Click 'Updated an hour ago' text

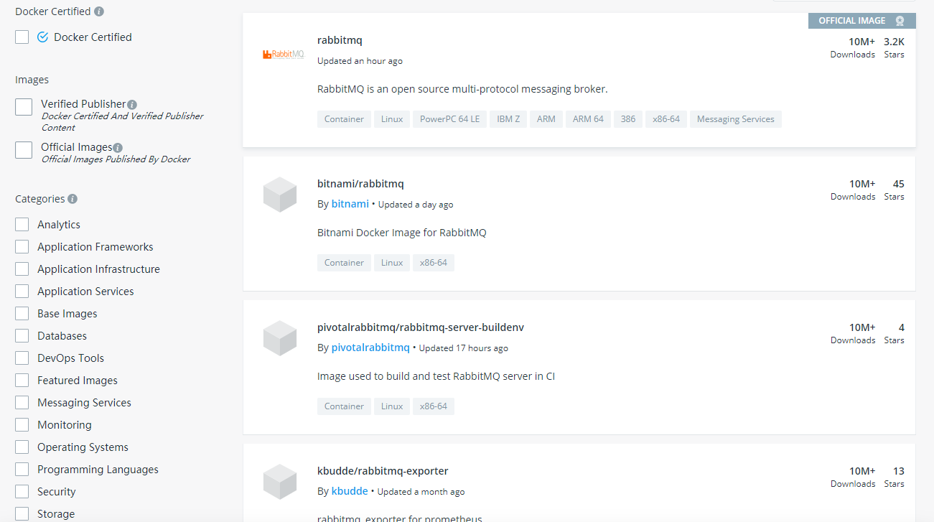tap(360, 61)
